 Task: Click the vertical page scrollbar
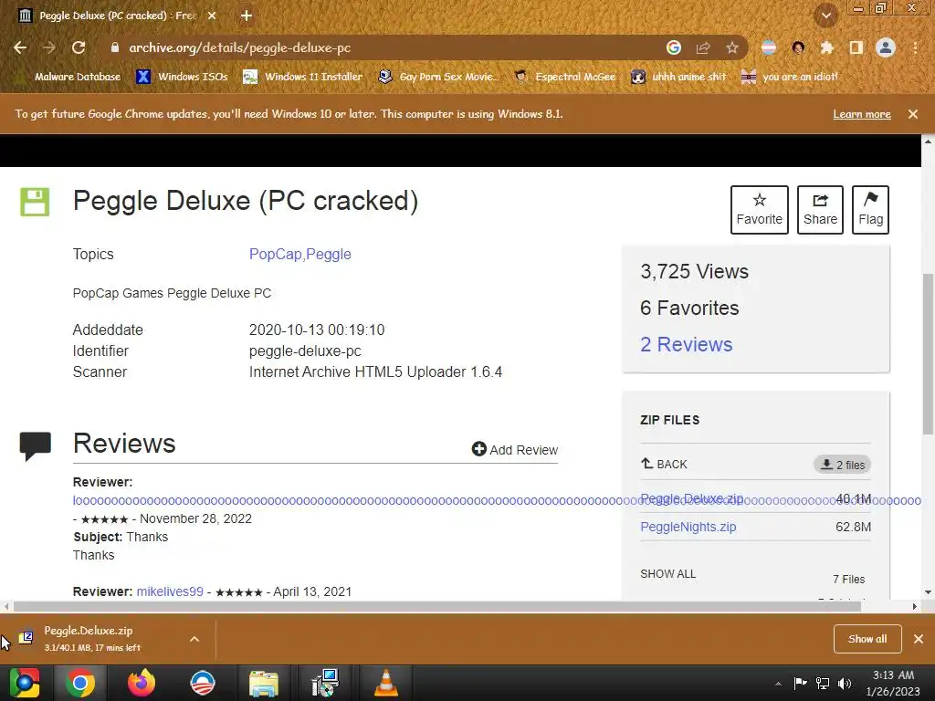(x=928, y=354)
